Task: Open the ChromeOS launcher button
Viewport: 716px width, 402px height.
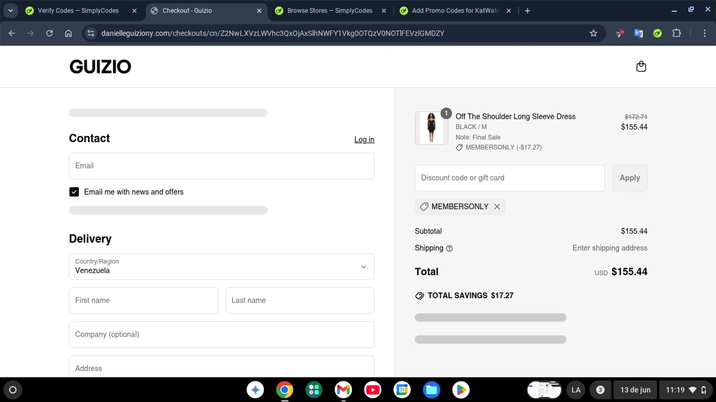Action: click(x=13, y=390)
